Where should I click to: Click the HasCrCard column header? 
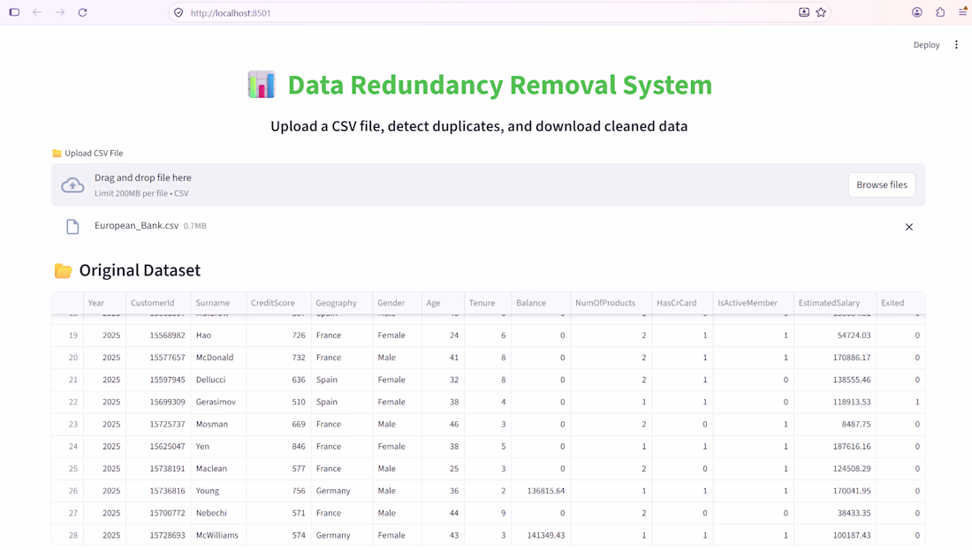[682, 303]
